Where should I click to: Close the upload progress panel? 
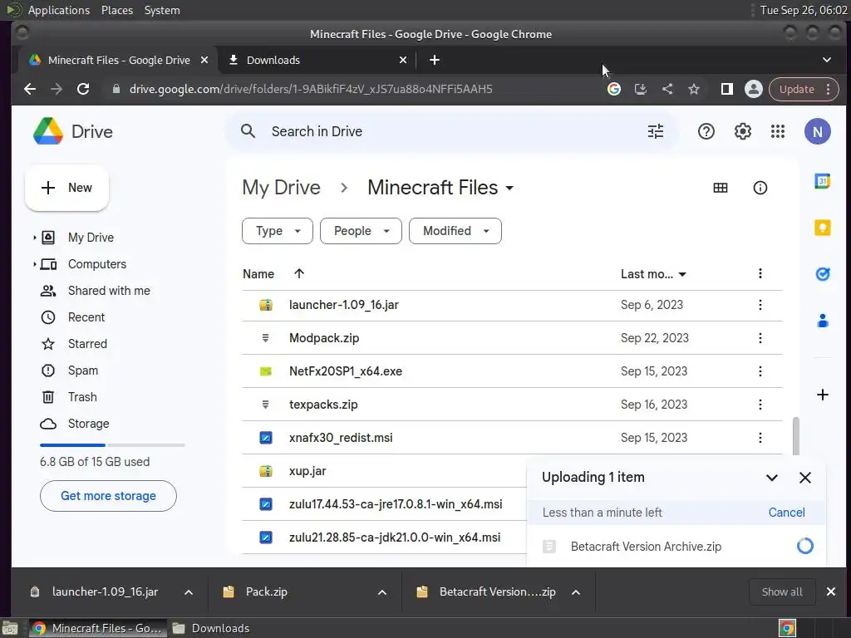tap(804, 478)
